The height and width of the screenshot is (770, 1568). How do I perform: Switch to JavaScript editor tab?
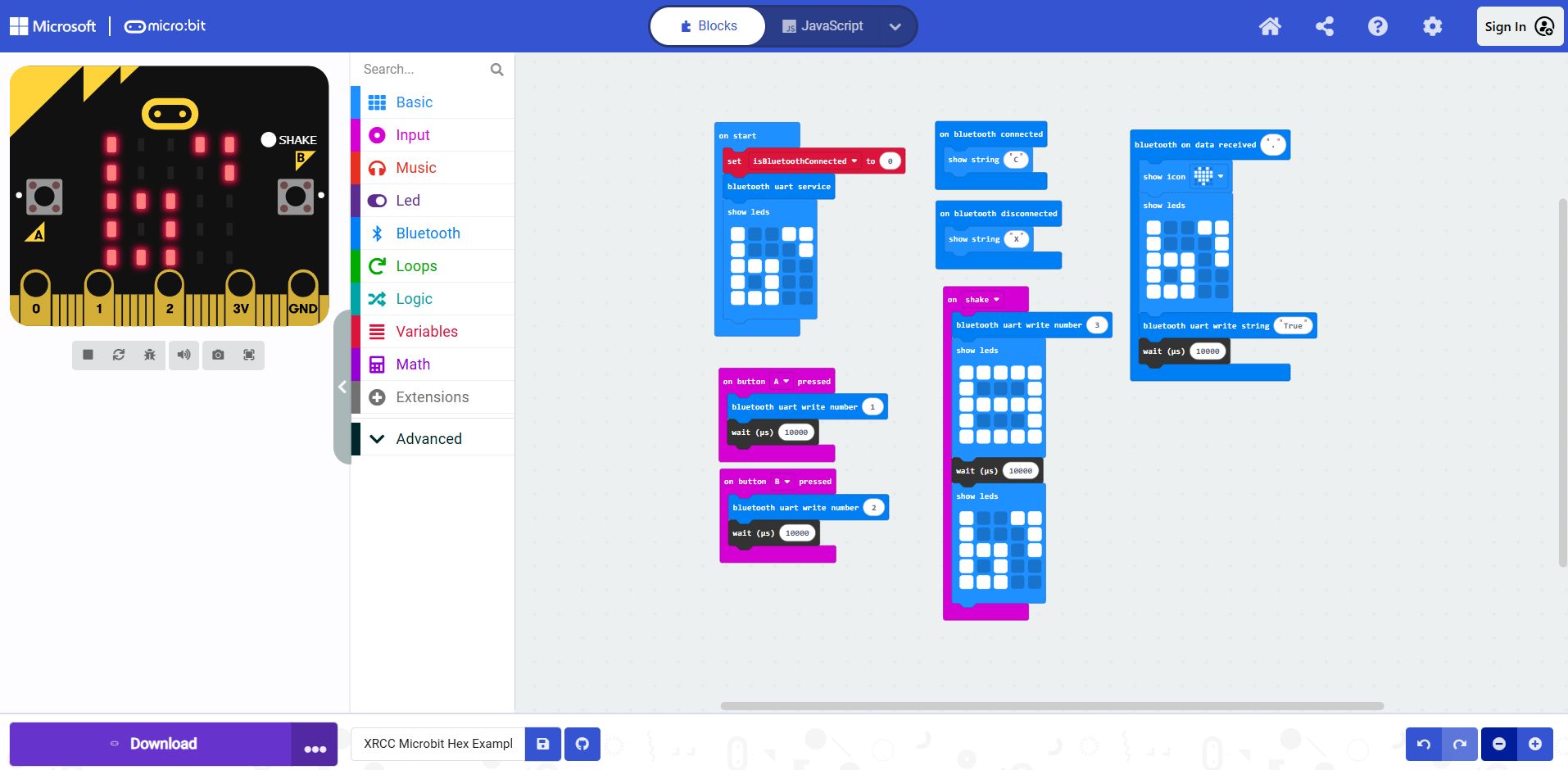point(823,26)
